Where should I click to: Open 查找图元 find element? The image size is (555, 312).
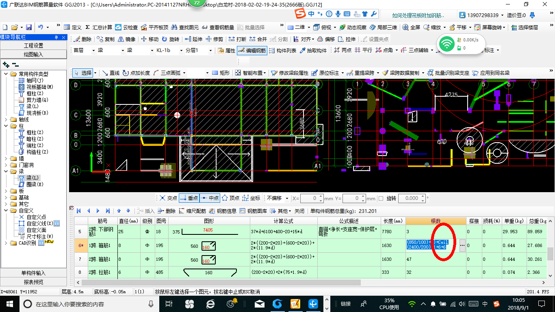coord(185,27)
